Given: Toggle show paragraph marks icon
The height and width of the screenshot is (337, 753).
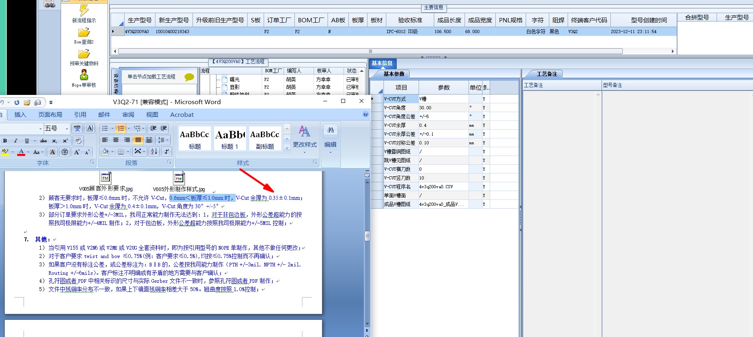Looking at the screenshot, I should [x=167, y=152].
